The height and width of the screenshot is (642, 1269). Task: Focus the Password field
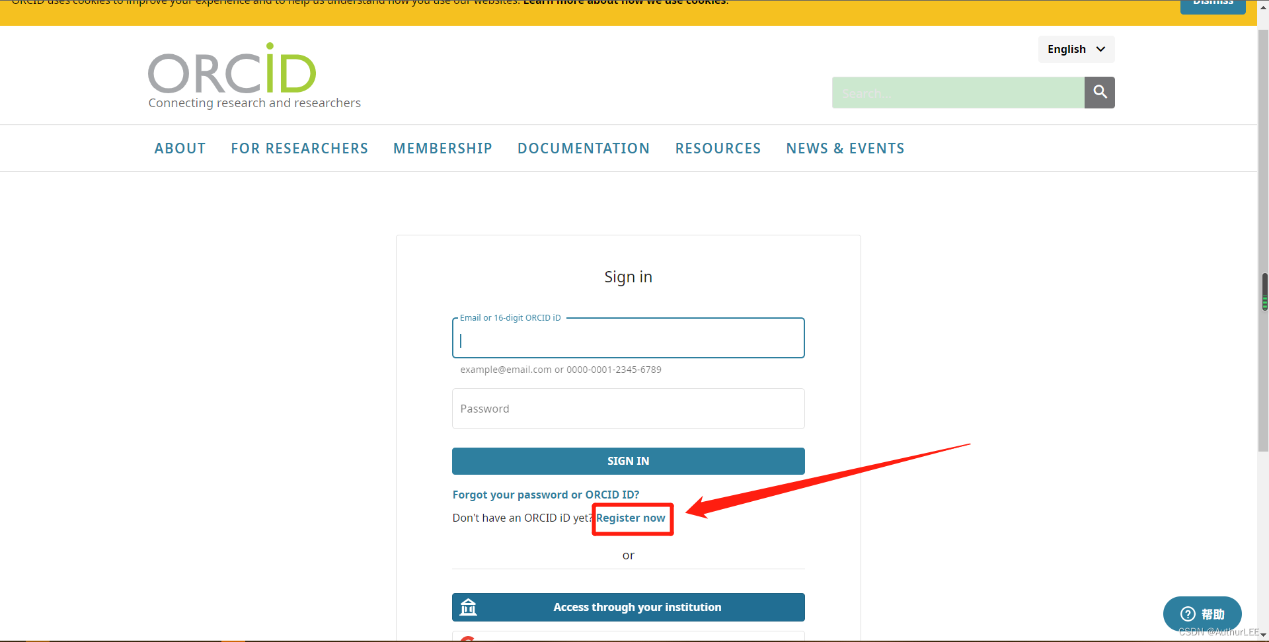point(628,409)
